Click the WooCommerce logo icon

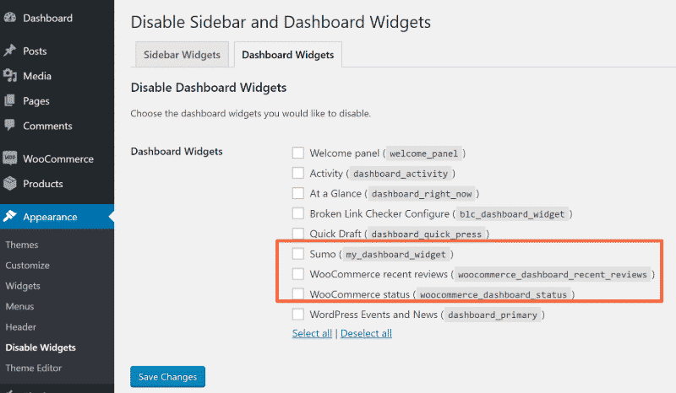[x=10, y=159]
